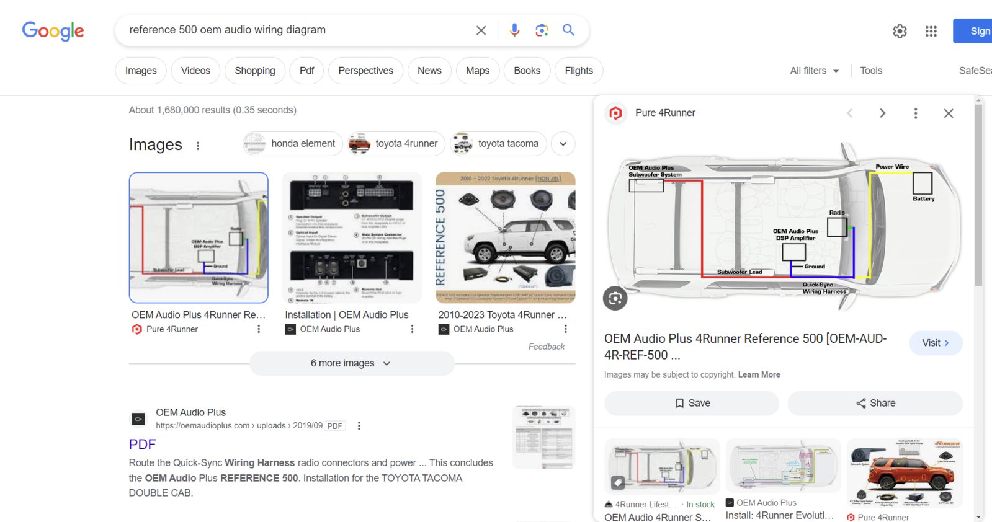
Task: Open Tools menu
Action: click(871, 71)
